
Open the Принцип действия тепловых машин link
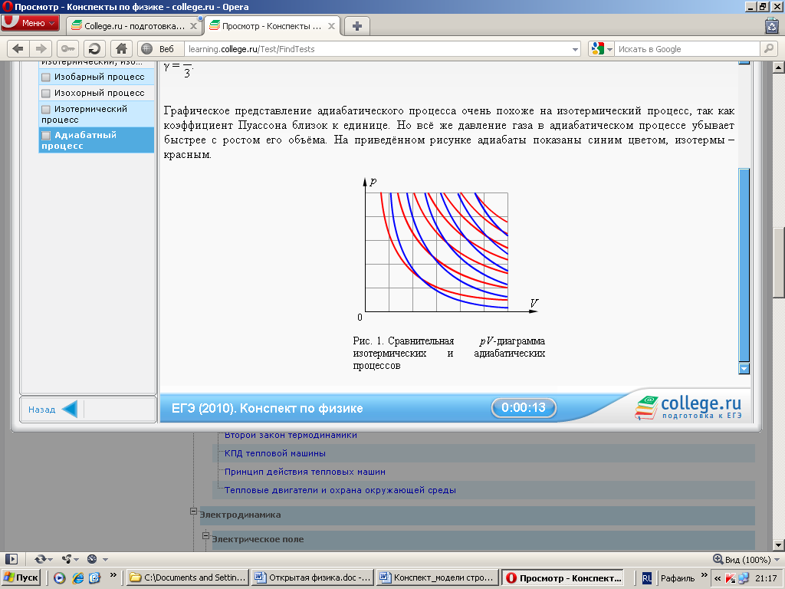coord(305,472)
